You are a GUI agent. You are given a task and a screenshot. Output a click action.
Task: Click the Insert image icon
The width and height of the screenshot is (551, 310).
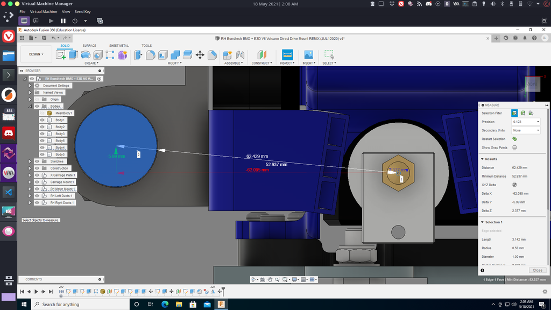click(x=308, y=55)
